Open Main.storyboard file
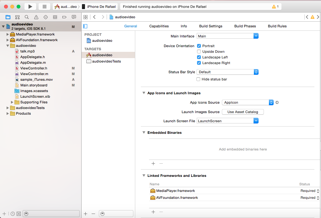This screenshot has width=321, height=218. coord(41,85)
